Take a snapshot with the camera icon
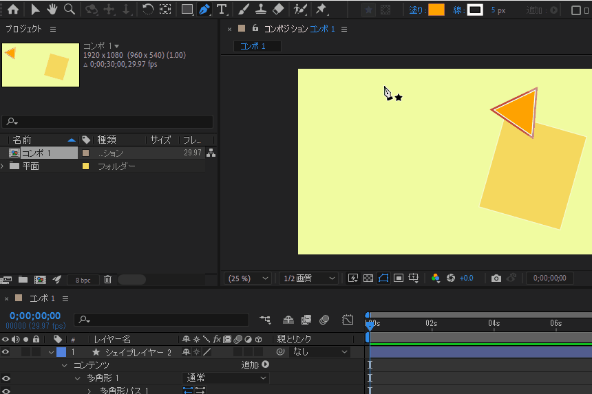This screenshot has height=394, width=592. [496, 278]
